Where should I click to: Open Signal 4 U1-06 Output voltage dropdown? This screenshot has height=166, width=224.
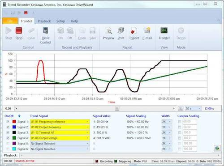[60, 138]
